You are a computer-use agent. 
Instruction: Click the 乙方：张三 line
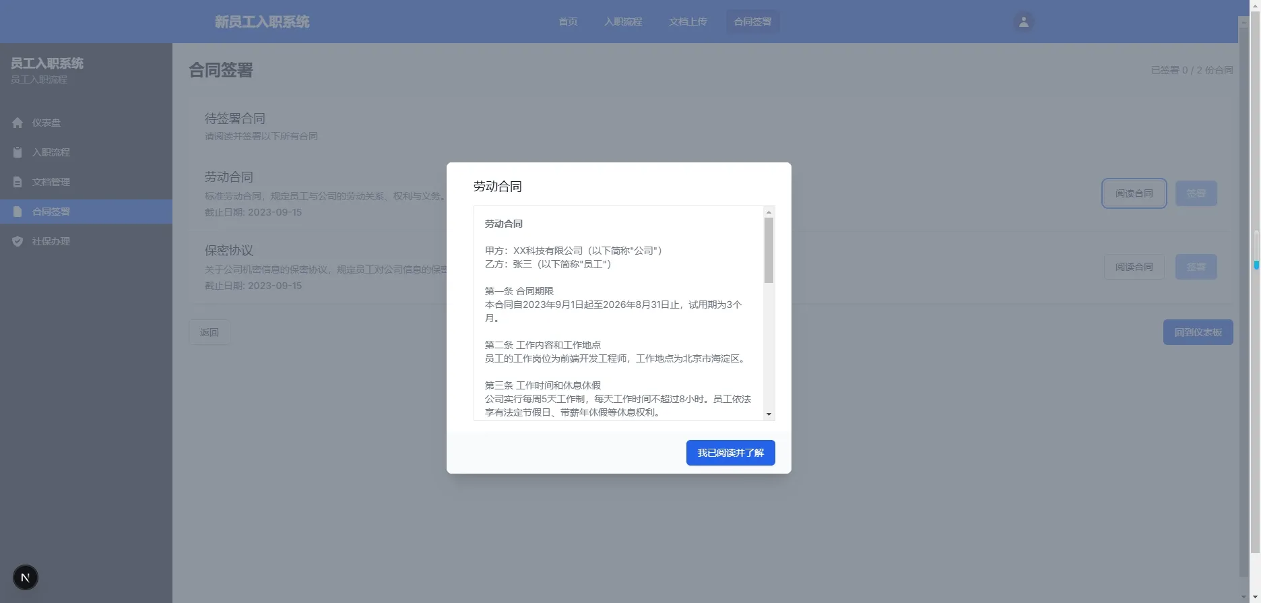(548, 264)
